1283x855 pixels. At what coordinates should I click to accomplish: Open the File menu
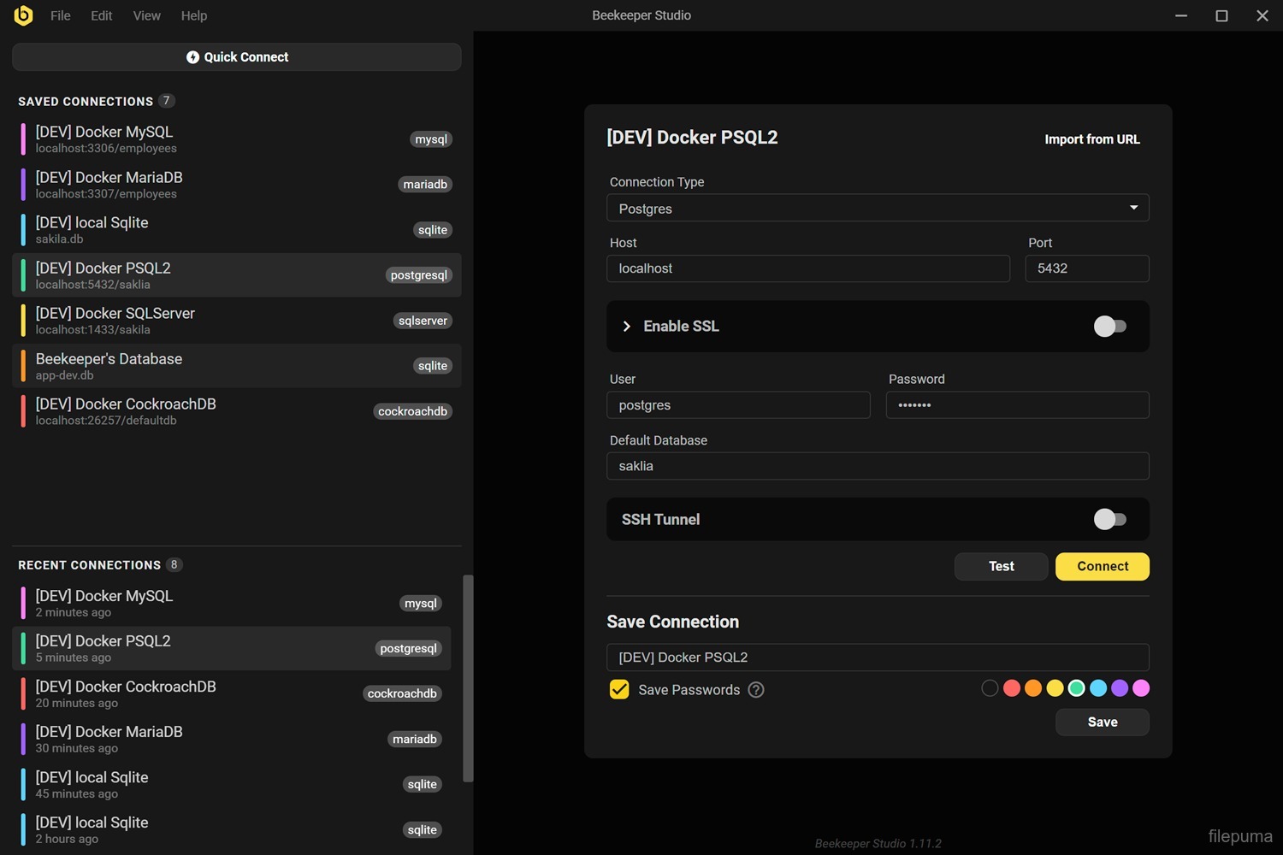[60, 15]
